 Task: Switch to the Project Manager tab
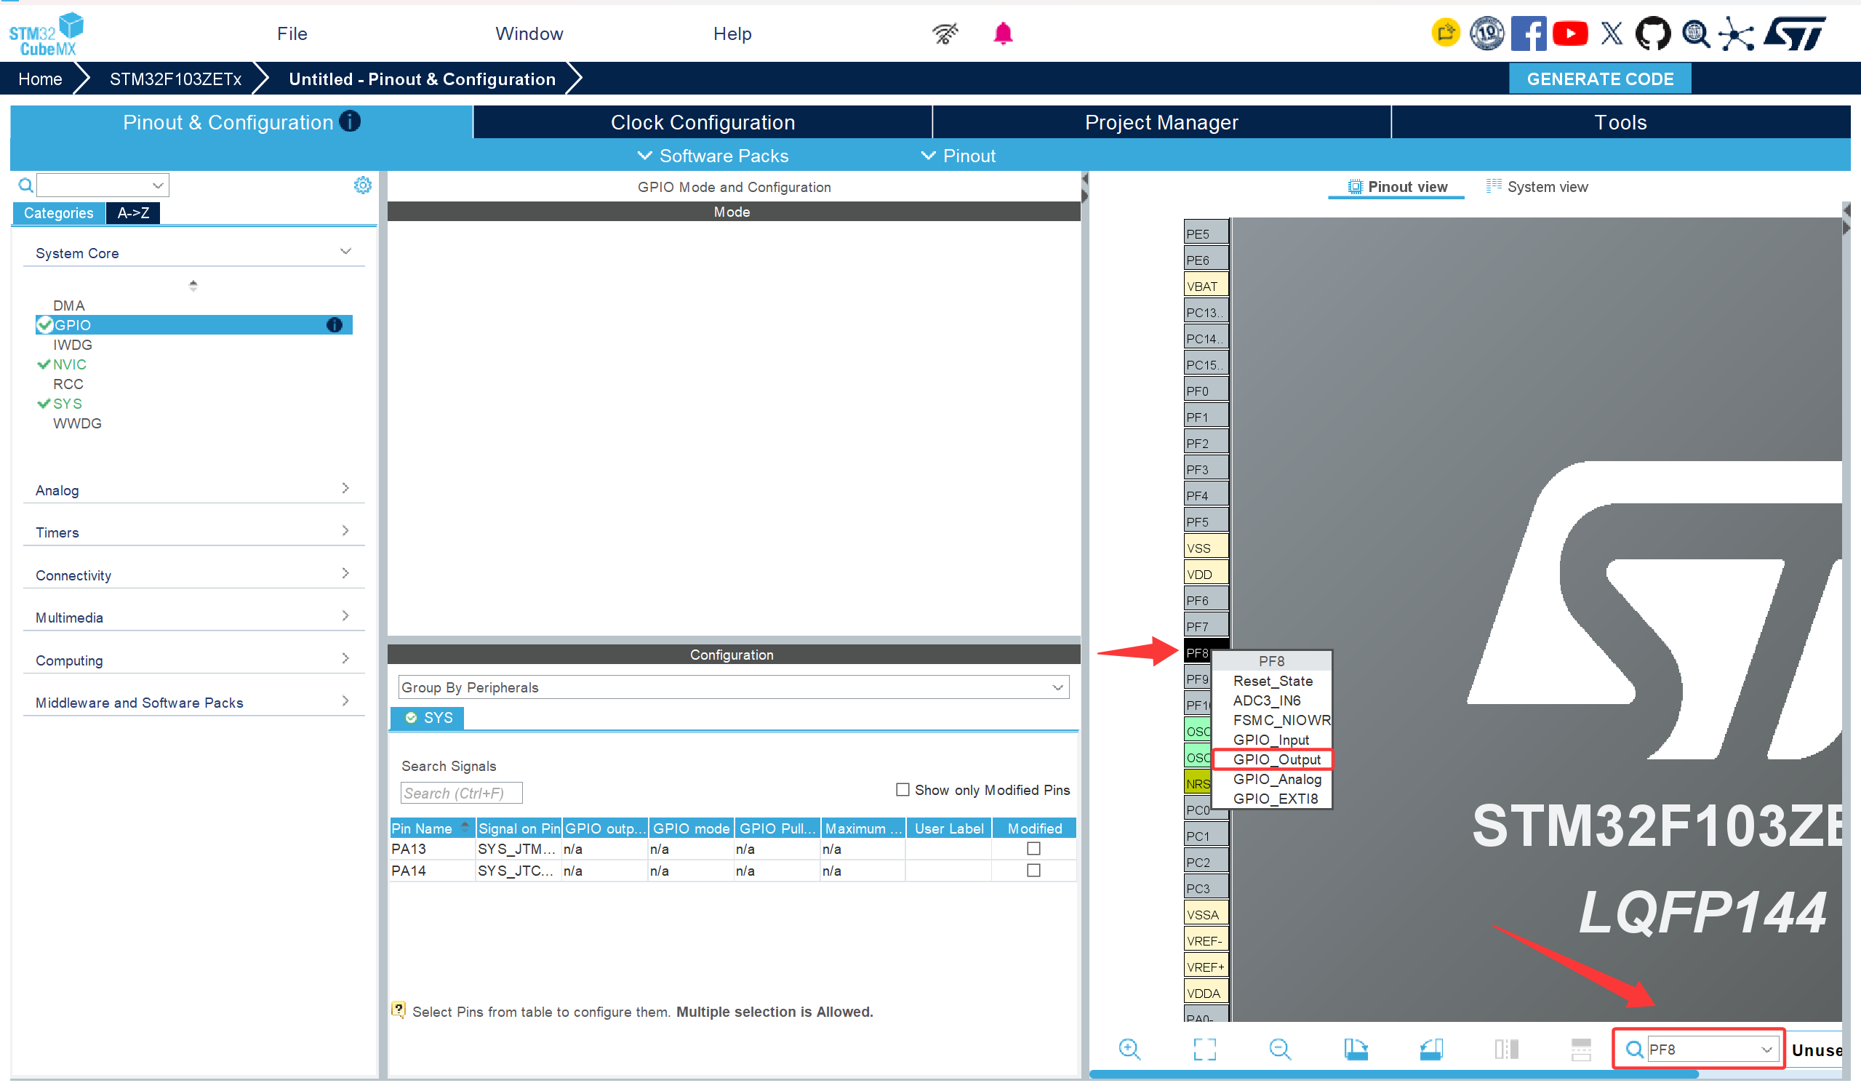(1161, 122)
